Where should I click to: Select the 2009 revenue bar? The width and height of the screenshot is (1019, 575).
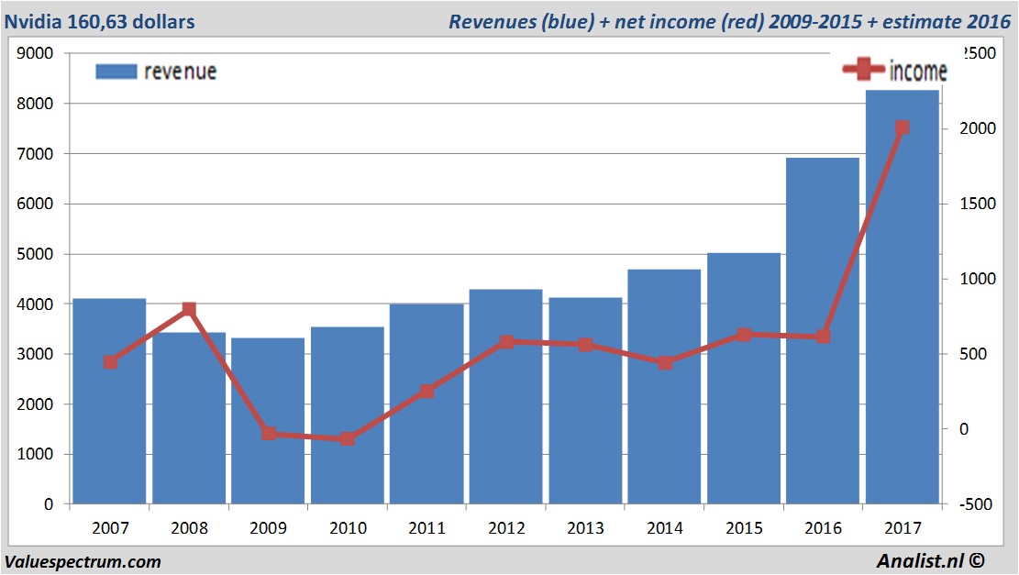coord(268,421)
